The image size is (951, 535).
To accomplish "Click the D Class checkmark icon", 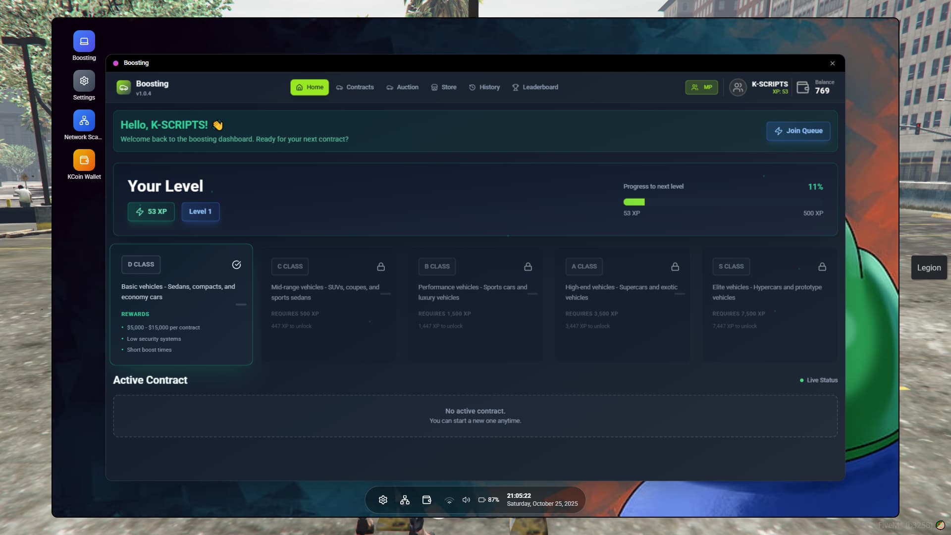I will click(237, 265).
